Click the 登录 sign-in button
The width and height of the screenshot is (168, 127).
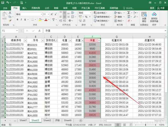coord(152,8)
